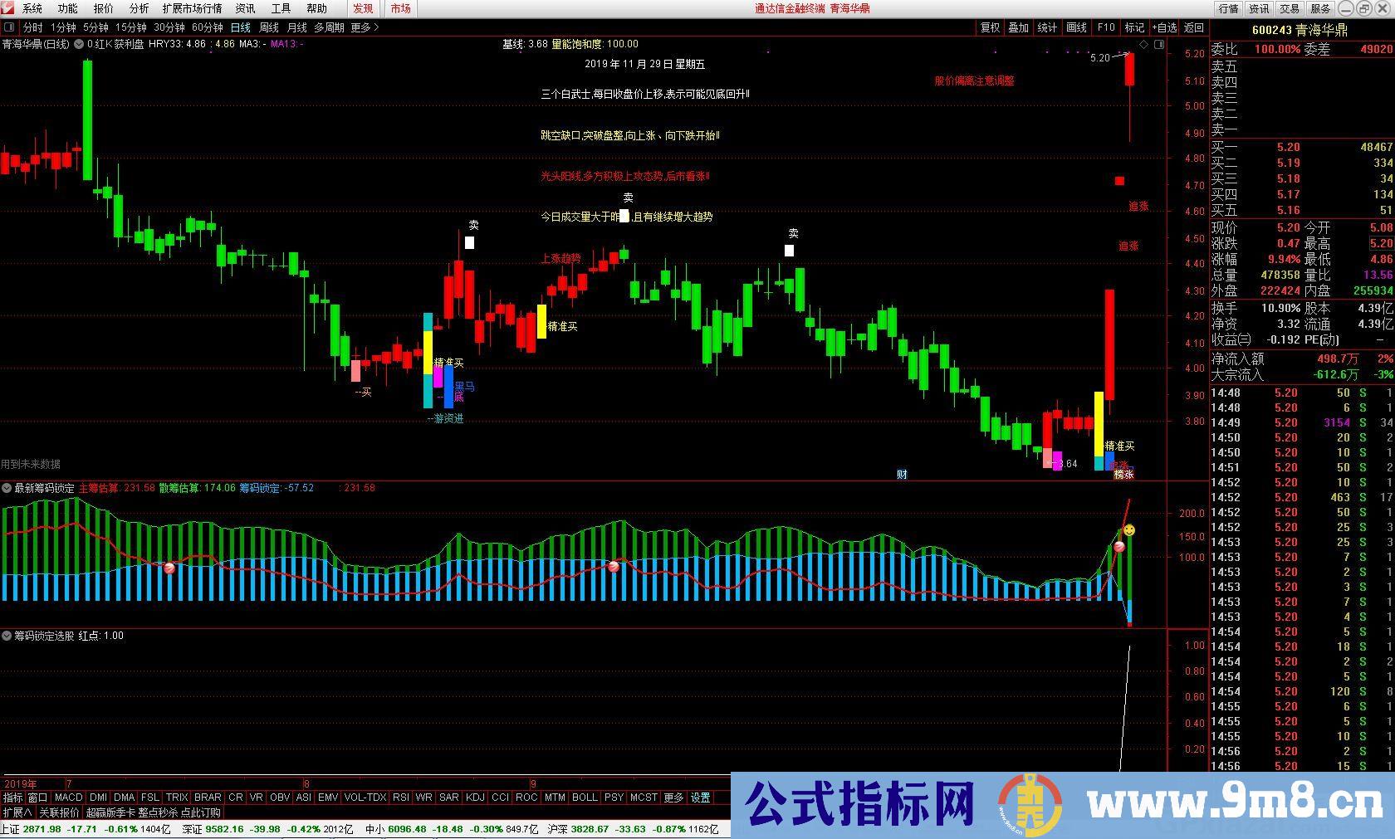Click the yellow 精准买 bar on the chart
Image resolution: width=1395 pixels, height=839 pixels.
[541, 321]
